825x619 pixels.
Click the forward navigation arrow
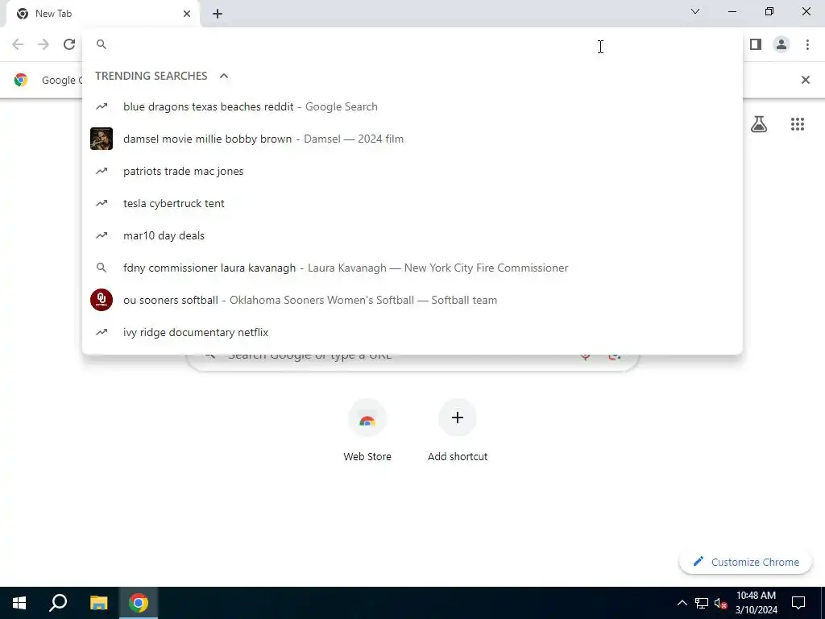pyautogui.click(x=44, y=44)
